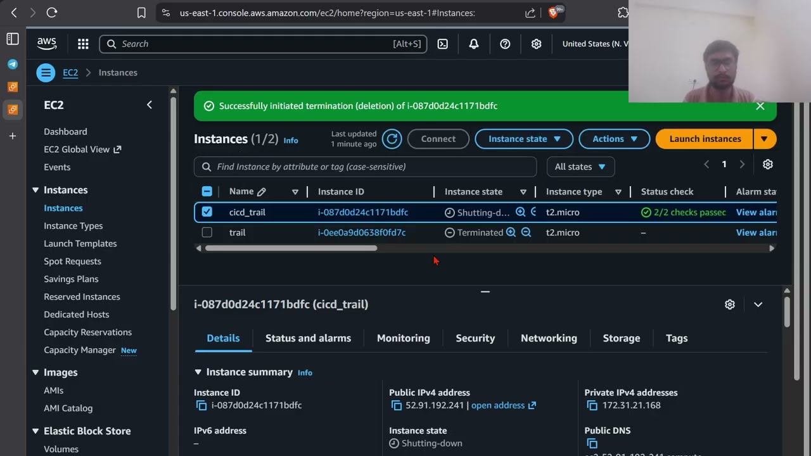Screen dimensions: 811x456
Task: Switch to the Tags tab
Action: click(x=677, y=338)
